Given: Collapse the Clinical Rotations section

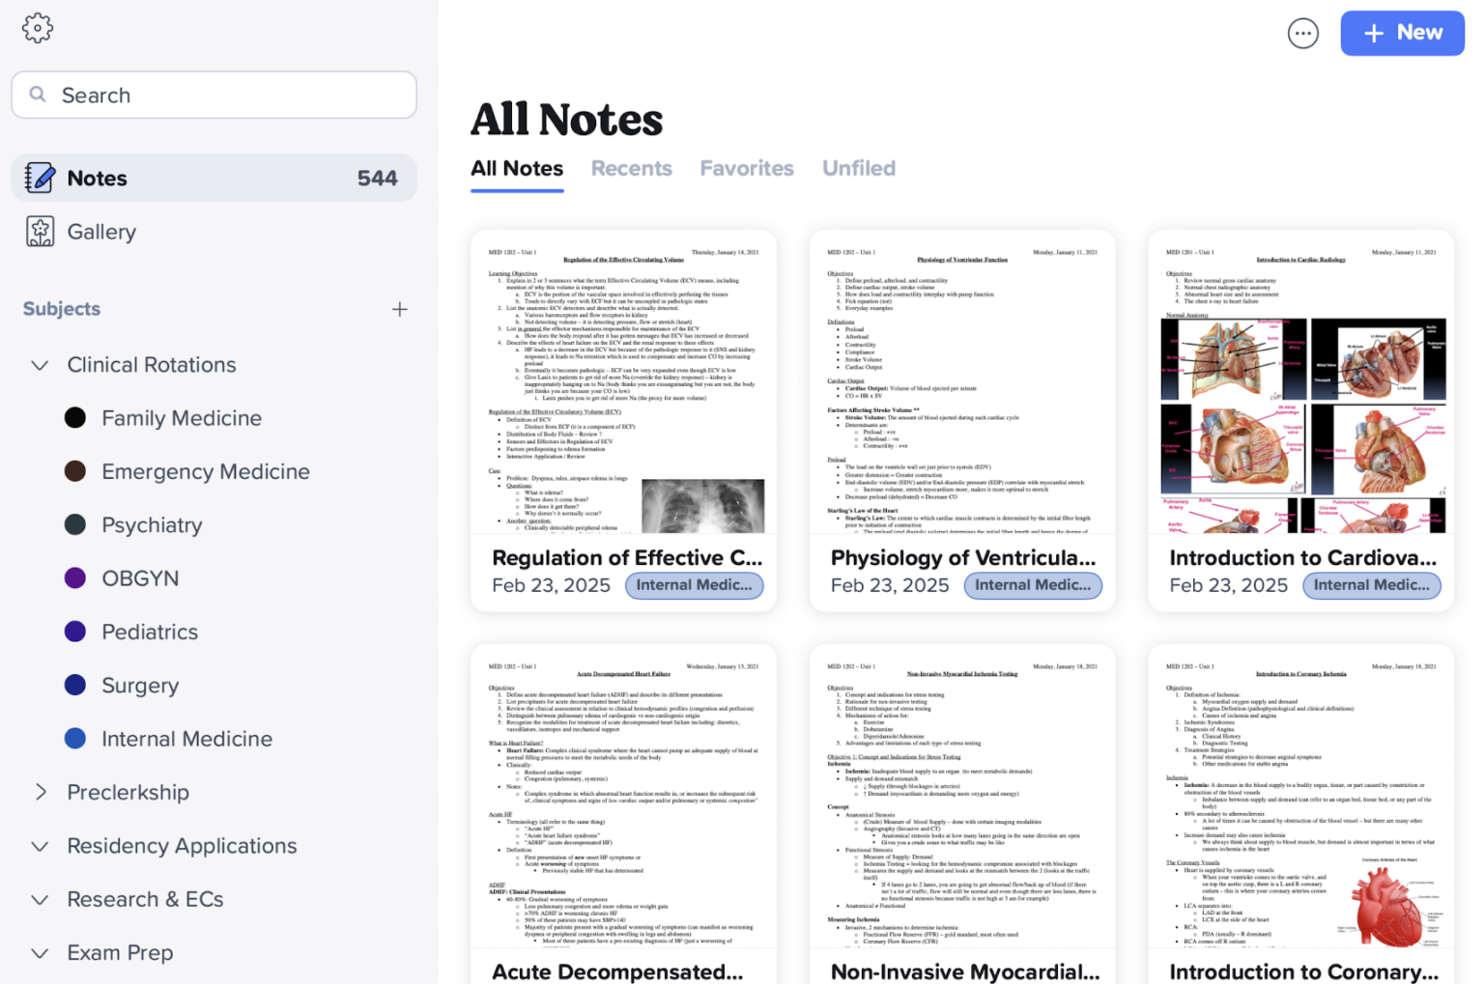Looking at the screenshot, I should tap(40, 365).
